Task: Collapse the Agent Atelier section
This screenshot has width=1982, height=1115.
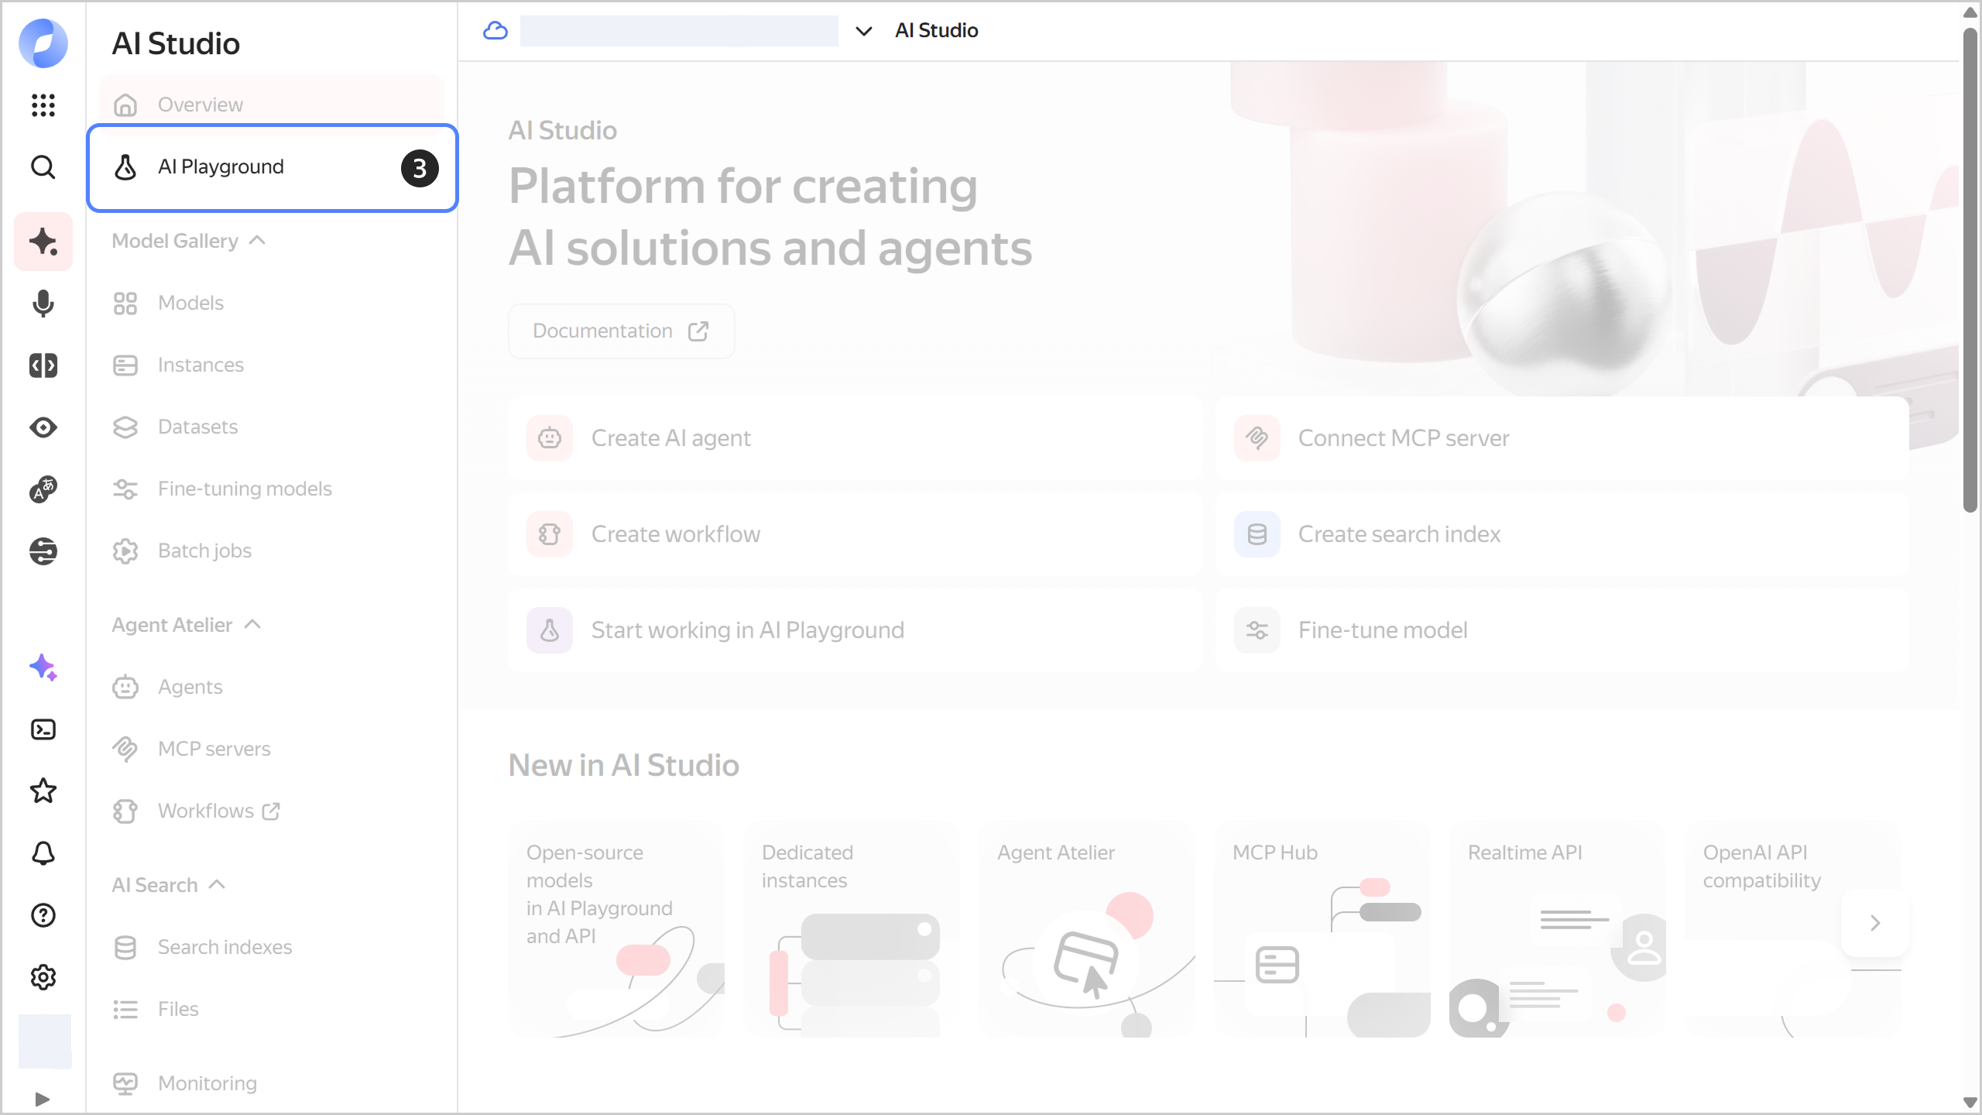Action: click(252, 625)
